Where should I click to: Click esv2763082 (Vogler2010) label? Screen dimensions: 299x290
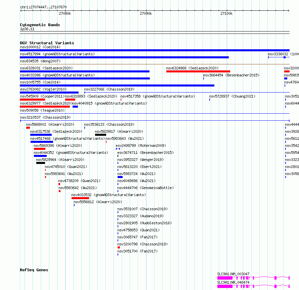(x=43, y=89)
